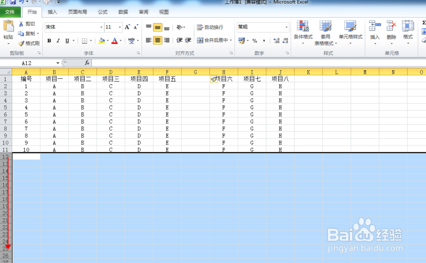
Task: Click the Select All corner button
Action: (x=6, y=72)
